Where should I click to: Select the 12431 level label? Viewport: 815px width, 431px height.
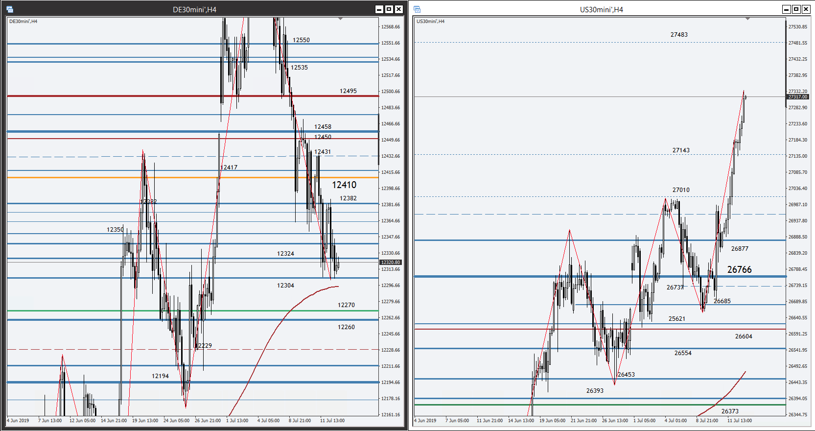(x=323, y=152)
